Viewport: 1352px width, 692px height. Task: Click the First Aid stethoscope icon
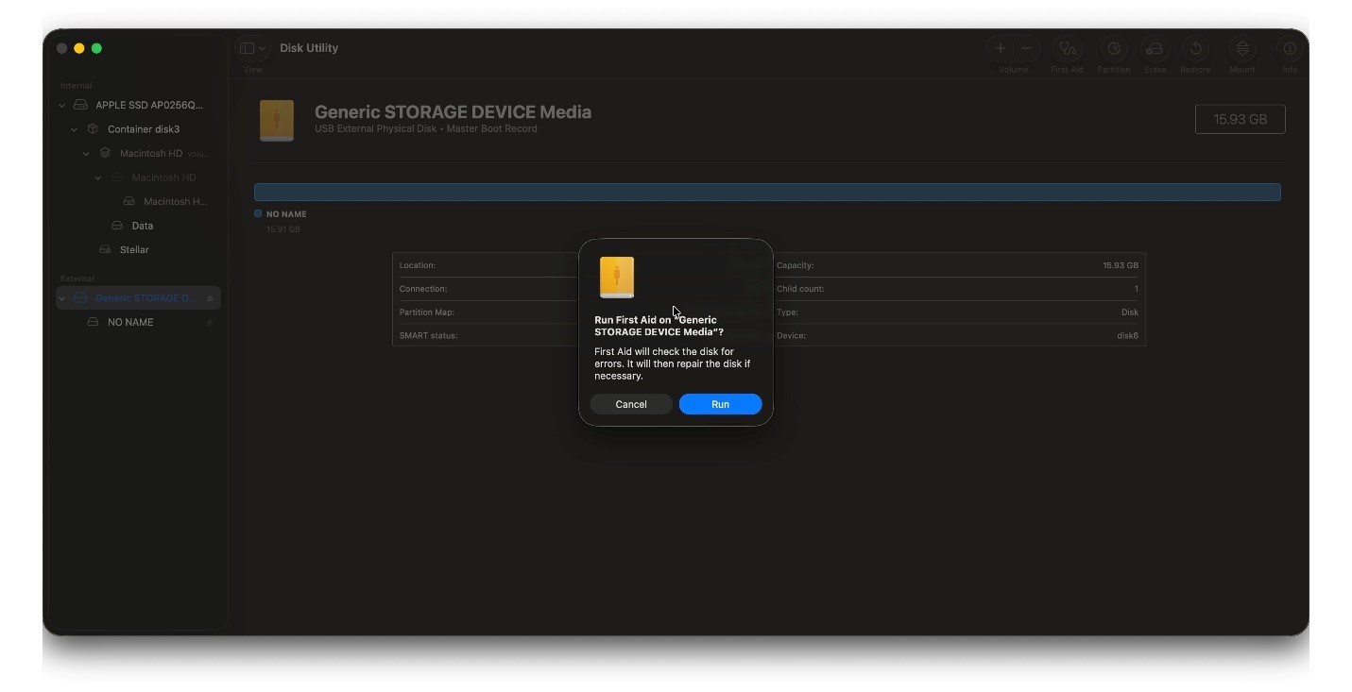click(x=1067, y=49)
